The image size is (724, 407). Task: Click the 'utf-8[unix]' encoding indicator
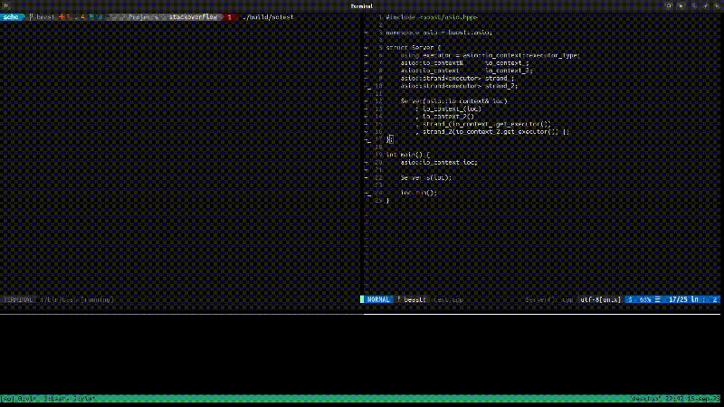point(601,299)
